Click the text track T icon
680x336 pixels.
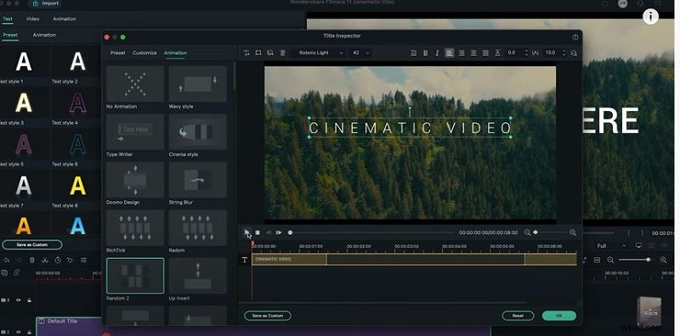245,260
